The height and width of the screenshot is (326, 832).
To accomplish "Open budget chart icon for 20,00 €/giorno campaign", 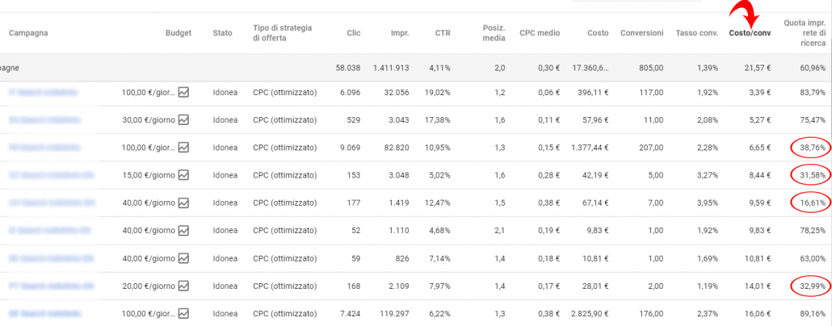I will click(183, 285).
